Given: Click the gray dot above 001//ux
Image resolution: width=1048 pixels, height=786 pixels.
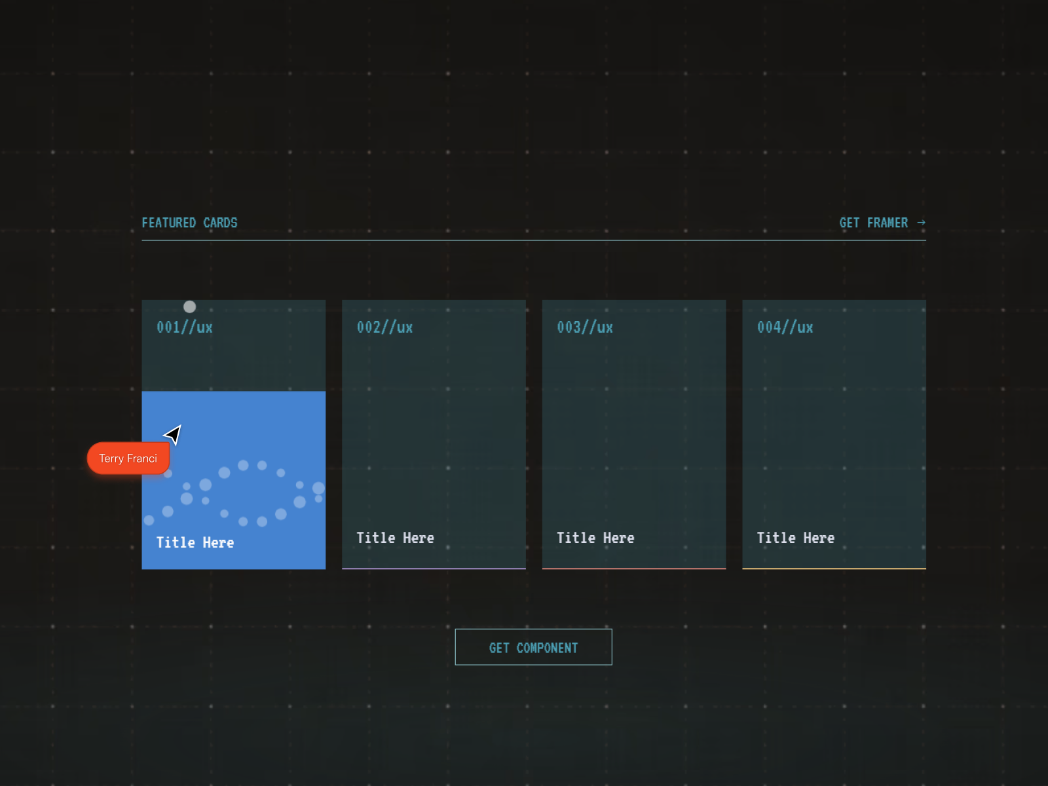Looking at the screenshot, I should [189, 307].
